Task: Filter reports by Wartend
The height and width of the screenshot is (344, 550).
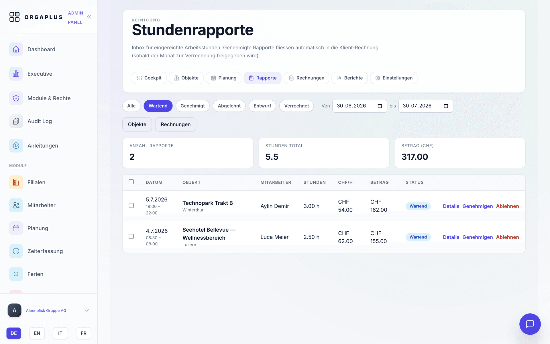Action: [158, 106]
